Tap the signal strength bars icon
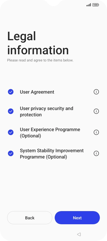107x241 pixels. [x=89, y=5]
